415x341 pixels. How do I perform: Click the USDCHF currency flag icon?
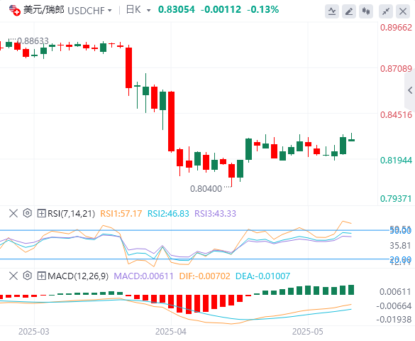pyautogui.click(x=15, y=11)
